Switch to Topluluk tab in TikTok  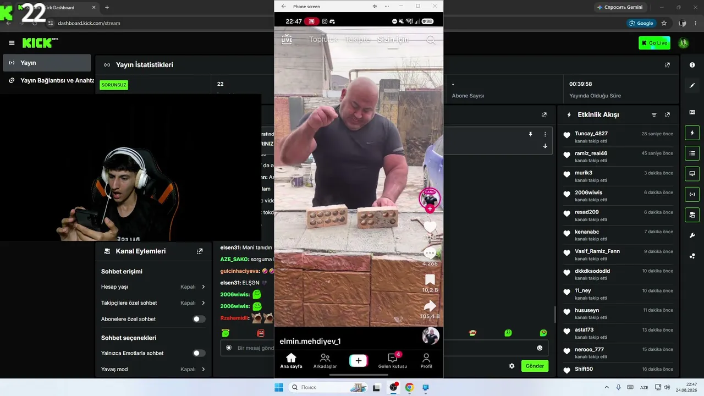(323, 40)
